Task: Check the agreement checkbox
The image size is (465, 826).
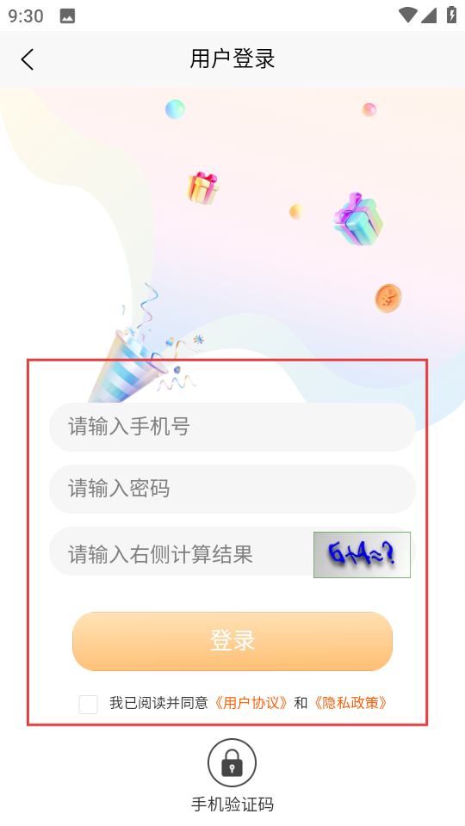Action: click(88, 705)
